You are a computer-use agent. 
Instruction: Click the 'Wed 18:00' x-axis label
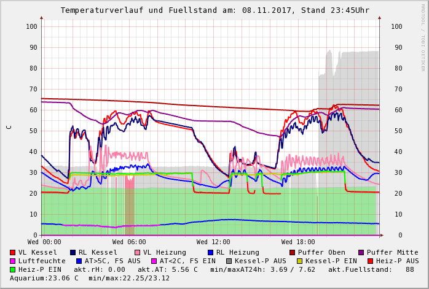(x=297, y=242)
